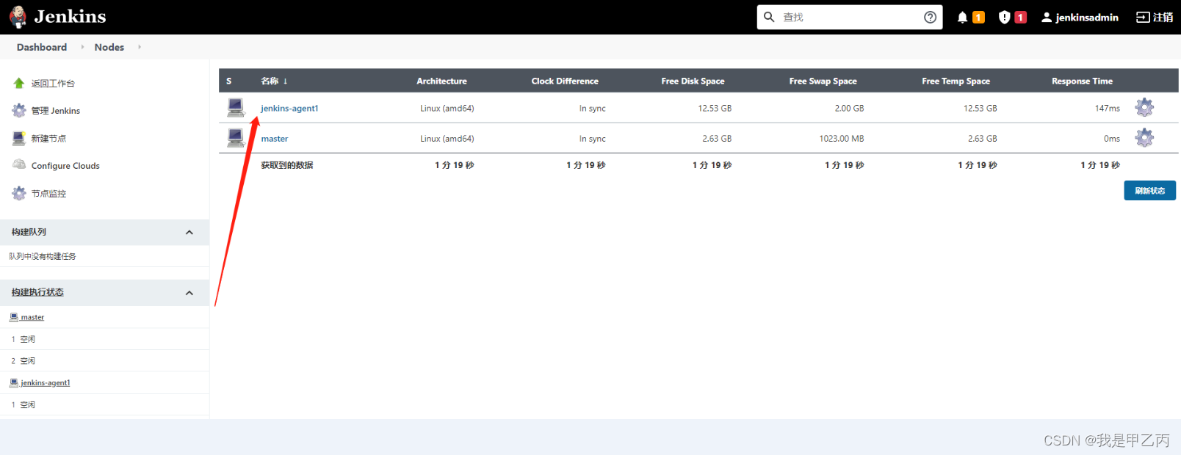Open the jenkinsadmin user profile link
This screenshot has height=455, width=1181.
click(x=1080, y=17)
